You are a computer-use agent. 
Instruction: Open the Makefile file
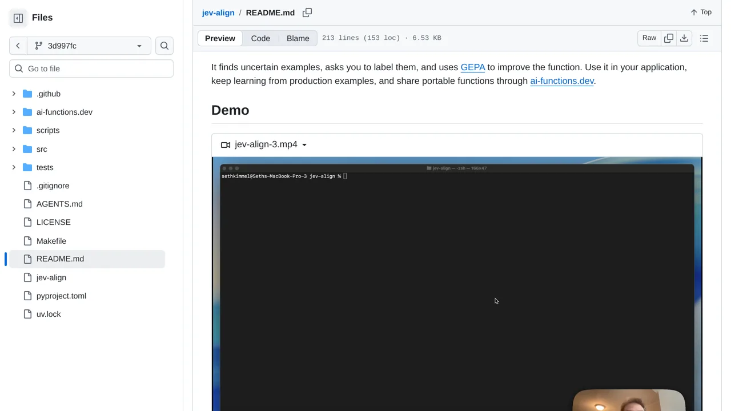(51, 241)
